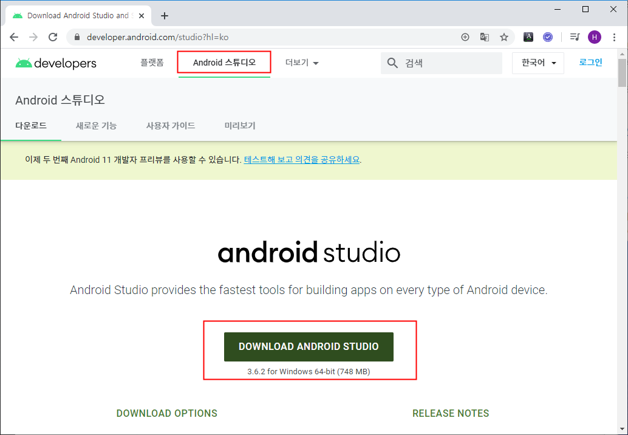This screenshot has height=435, width=628.
Task: Open the media control playlist icon
Action: (x=575, y=37)
